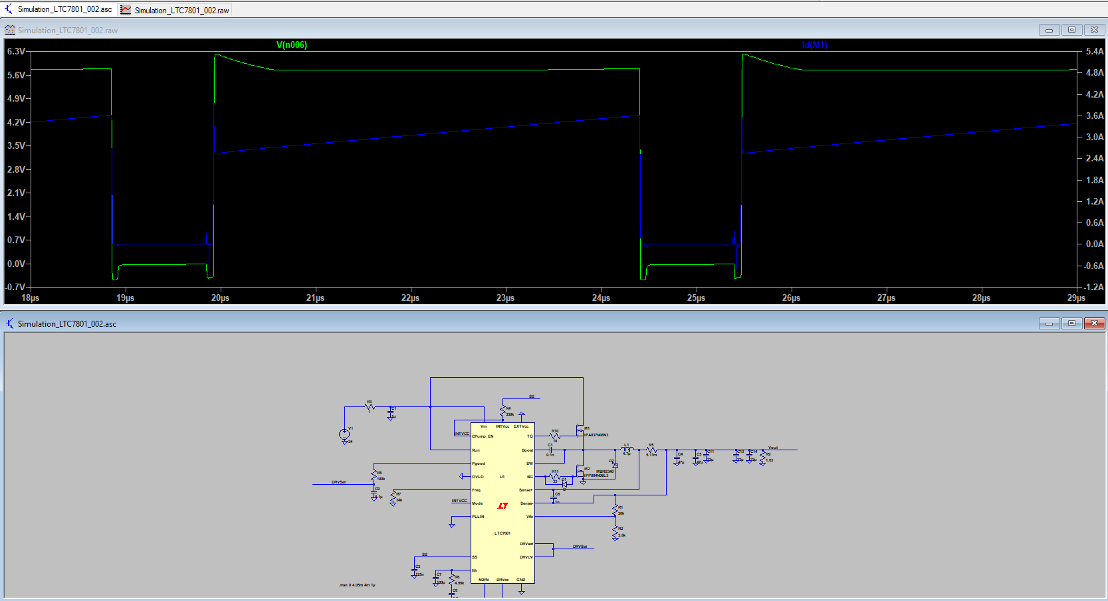The width and height of the screenshot is (1108, 601).
Task: Click the Sense+ pin label on U1
Action: pos(526,490)
